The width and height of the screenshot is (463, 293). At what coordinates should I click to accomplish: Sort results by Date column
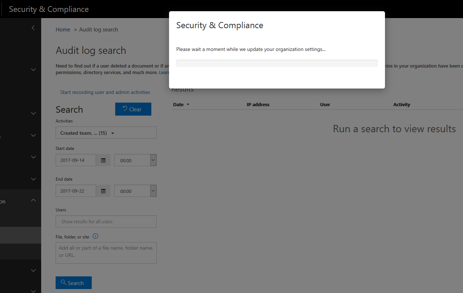click(x=181, y=104)
